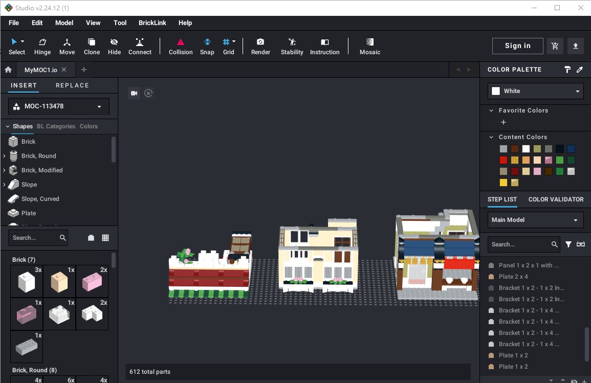This screenshot has width=591, height=383.
Task: Click the binoculars icon in Step List
Action: coord(580,244)
